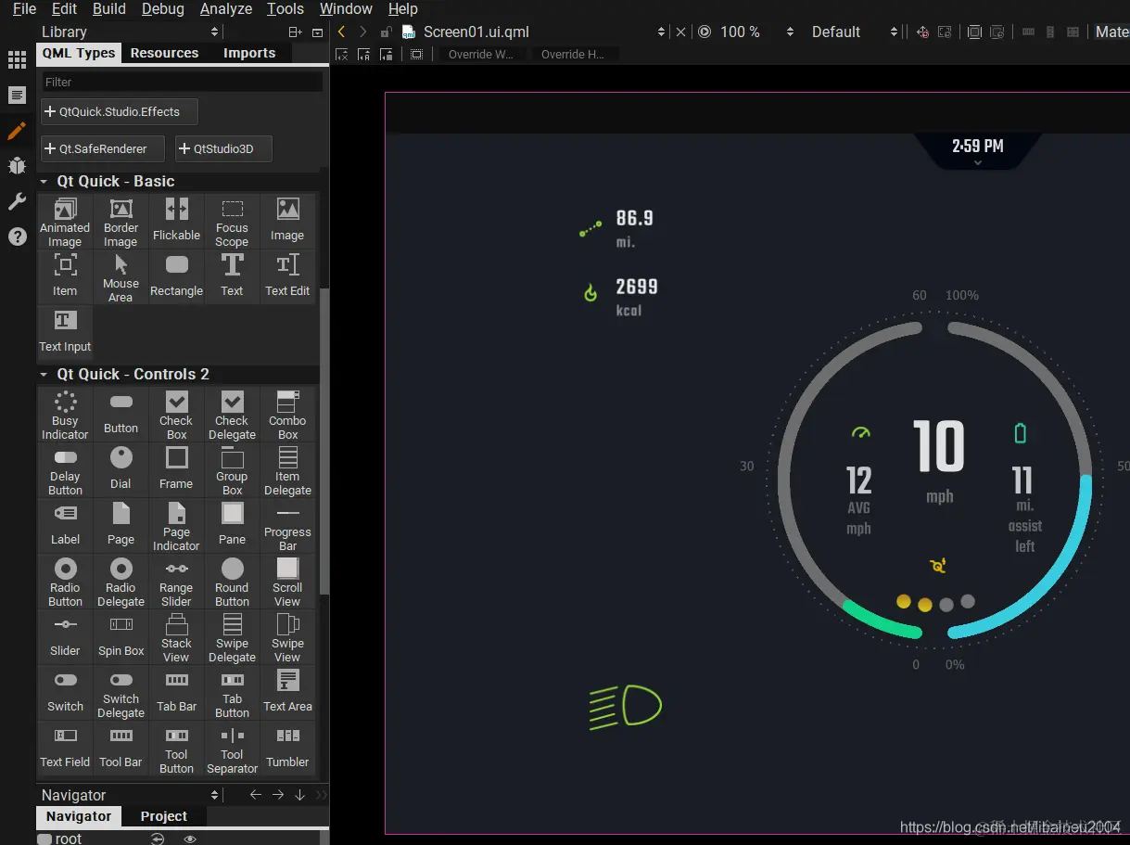Click the 2:59 PM clock on canvas
Screen dimensions: 1130x845
tap(978, 146)
